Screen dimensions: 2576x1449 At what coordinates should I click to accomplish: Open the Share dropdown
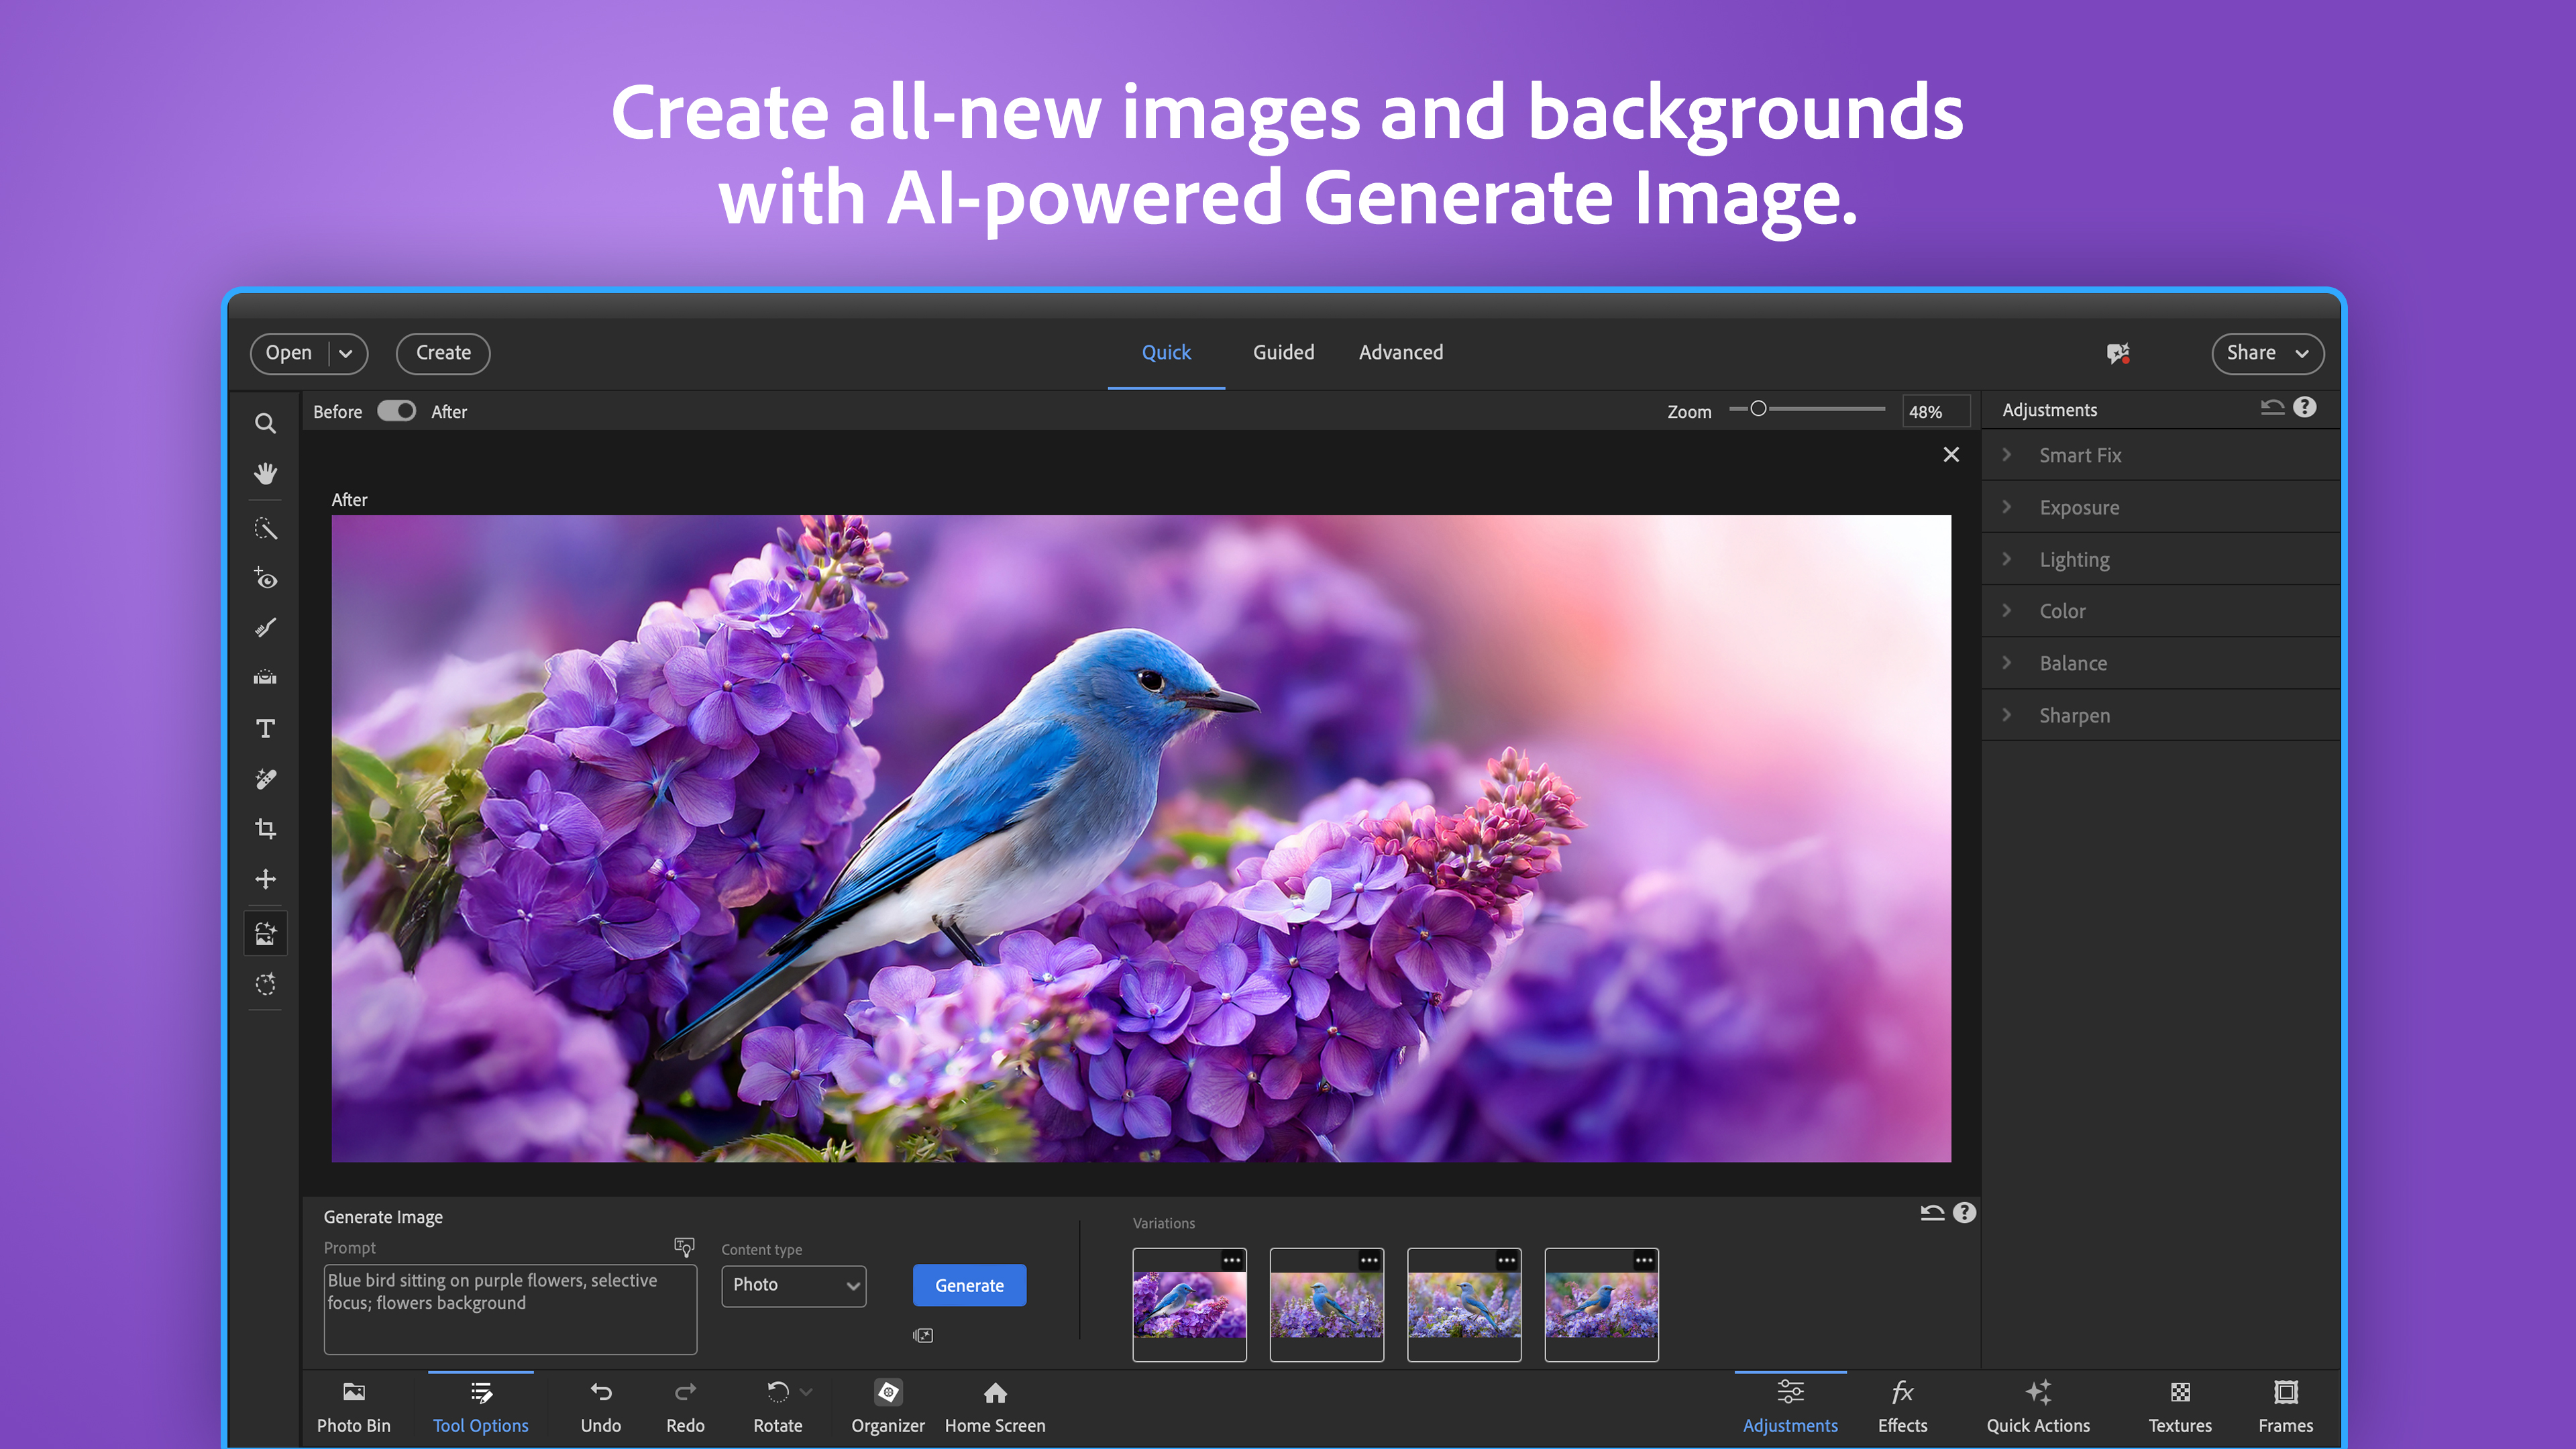click(2267, 353)
